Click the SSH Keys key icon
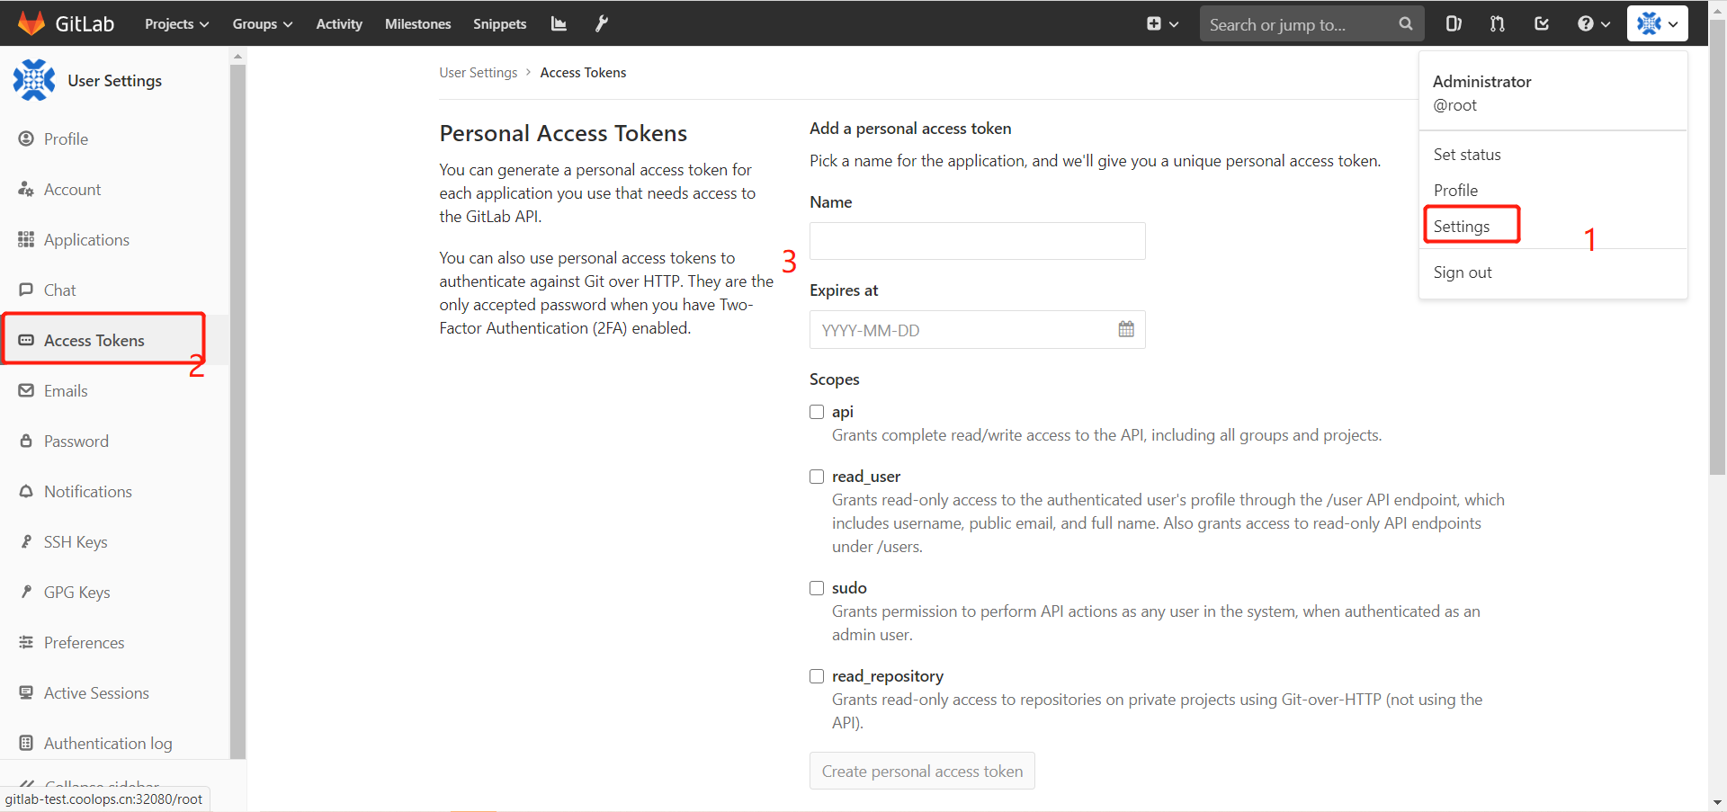Viewport: 1727px width, 812px height. point(26,541)
